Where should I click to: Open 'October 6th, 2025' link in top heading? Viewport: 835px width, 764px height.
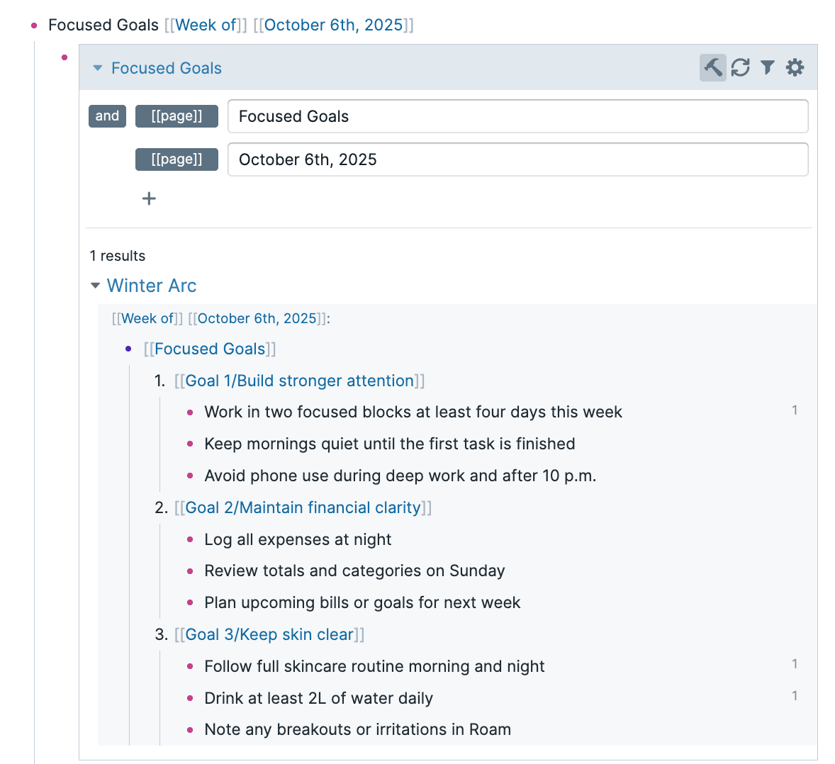[x=333, y=25]
